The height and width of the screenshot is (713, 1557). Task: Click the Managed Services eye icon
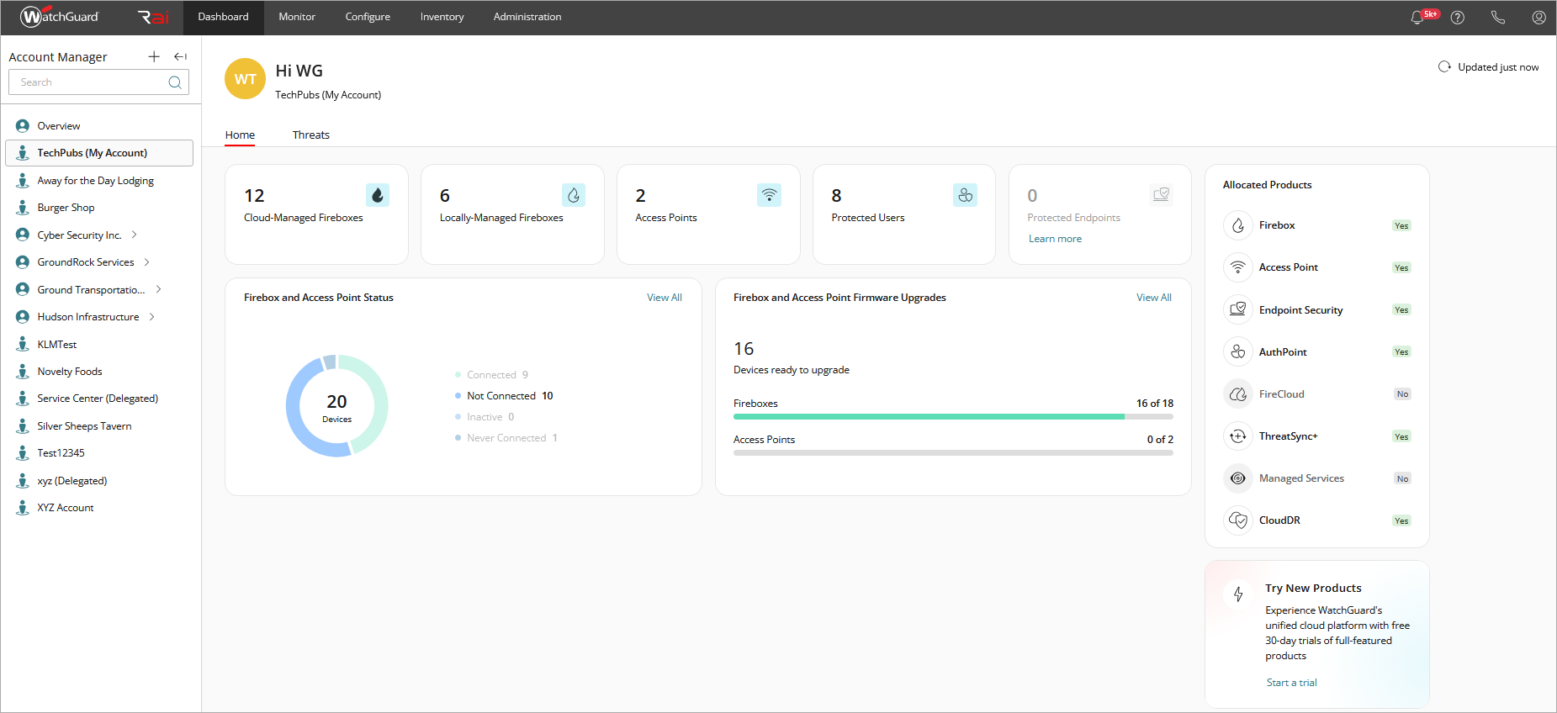click(1238, 478)
